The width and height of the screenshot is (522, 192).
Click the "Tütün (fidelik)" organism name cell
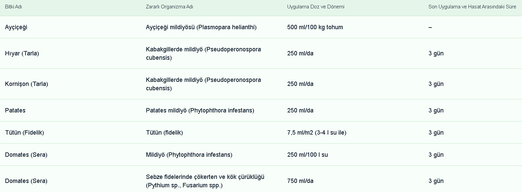click(x=164, y=133)
